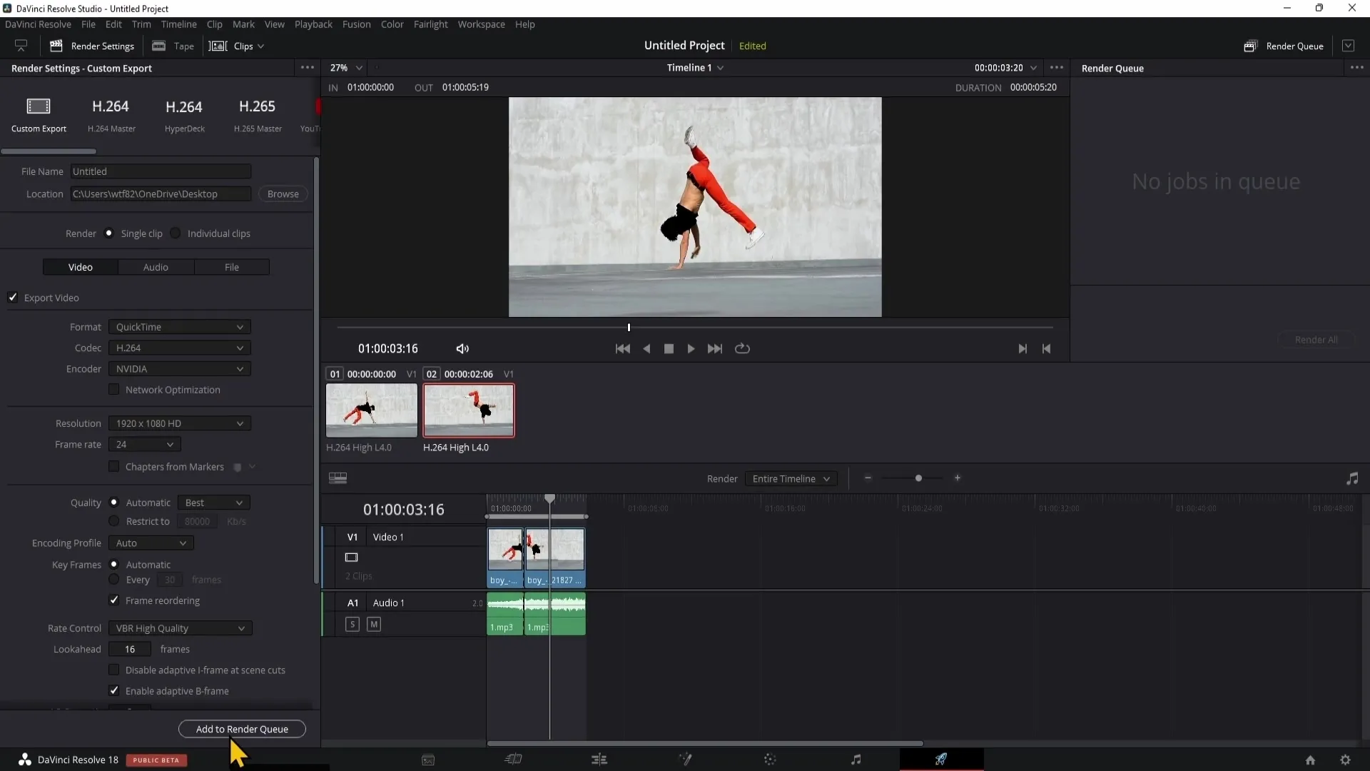Select the Fairlight audio page icon
Screen dimensions: 1370x771
click(x=856, y=760)
